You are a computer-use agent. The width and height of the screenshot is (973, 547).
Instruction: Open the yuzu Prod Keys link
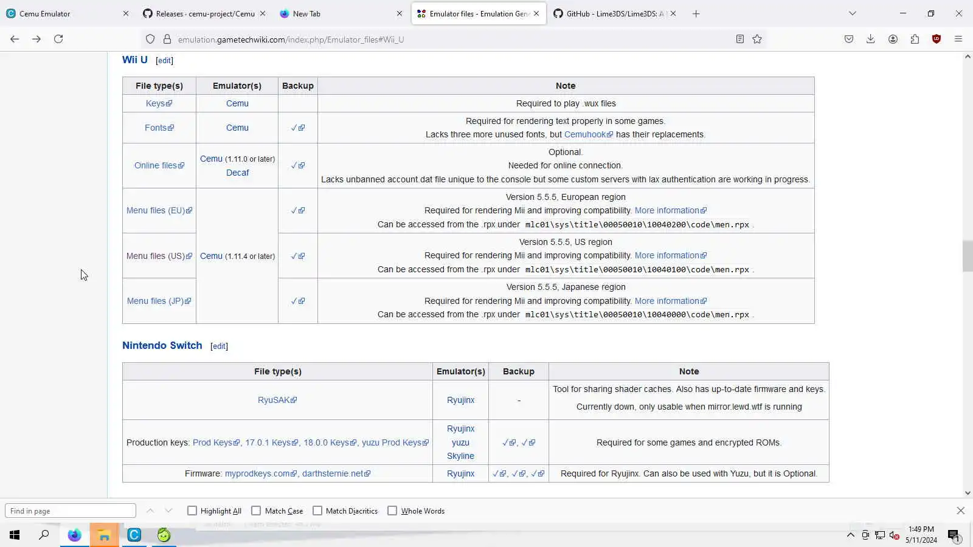pos(395,442)
